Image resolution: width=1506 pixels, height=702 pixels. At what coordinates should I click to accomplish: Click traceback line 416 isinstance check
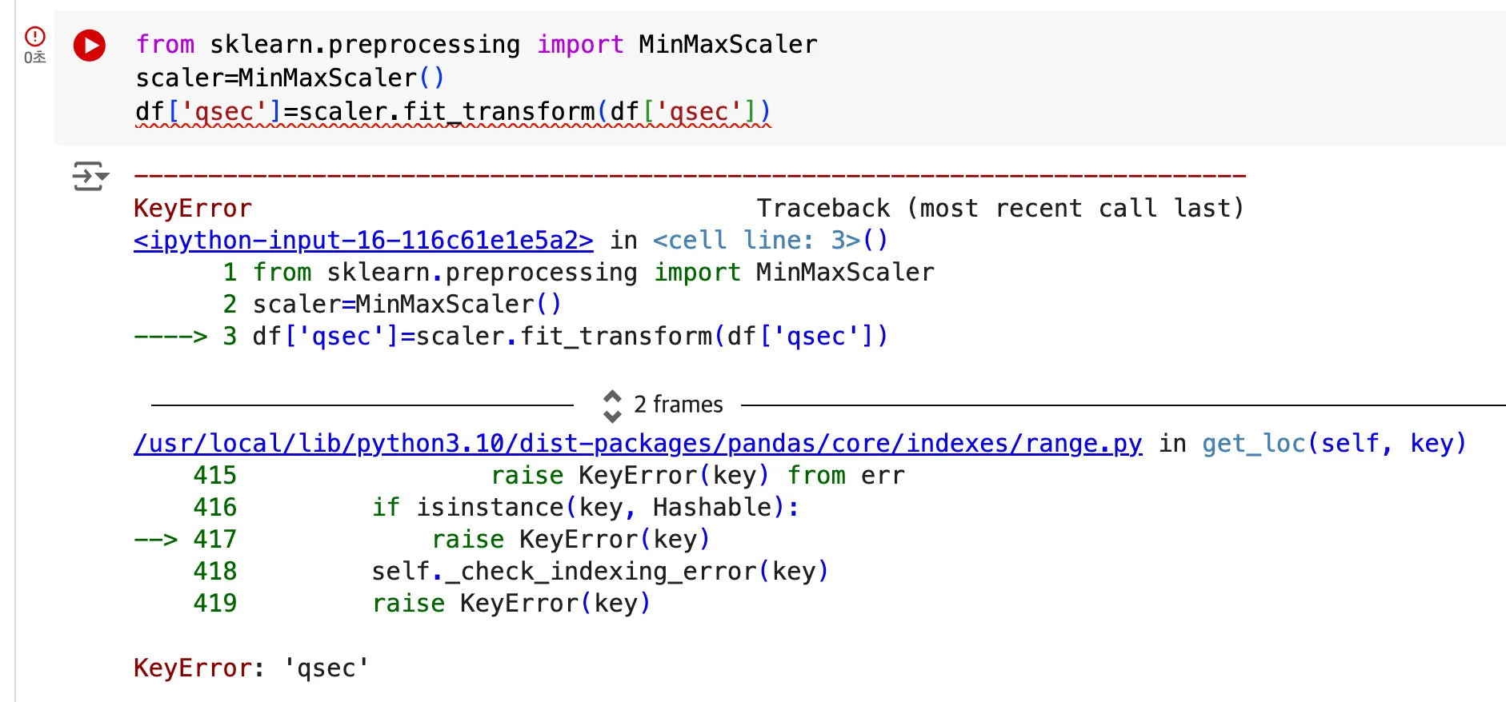click(496, 507)
